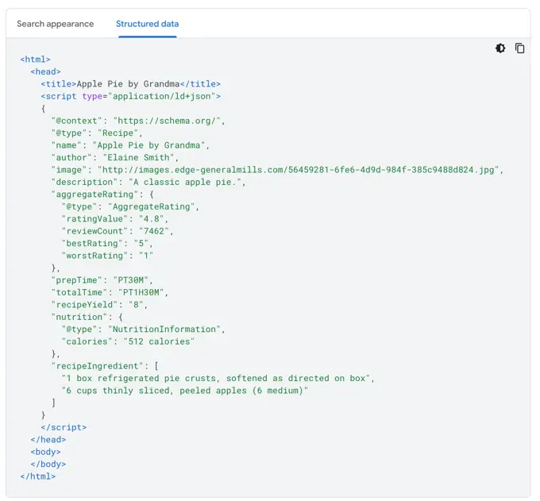Viewport: 540px width, 501px height.
Task: Click the title tag line in head
Action: click(131, 84)
